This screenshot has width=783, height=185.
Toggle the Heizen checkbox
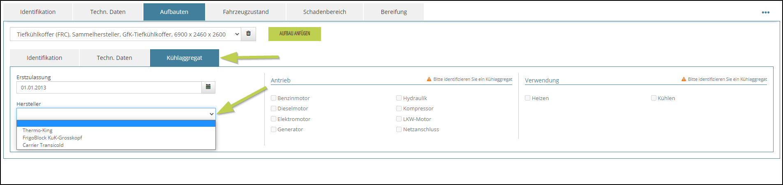point(528,98)
